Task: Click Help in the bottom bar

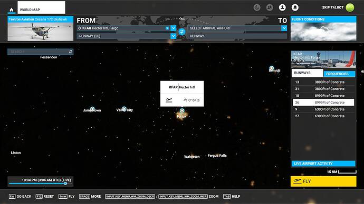Action: click(232, 196)
